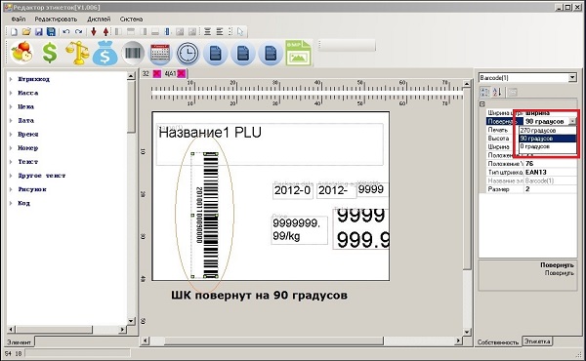Toggle the rotation dropdown arrow beside 90 градусов
This screenshot has width=586, height=361.
(572, 121)
